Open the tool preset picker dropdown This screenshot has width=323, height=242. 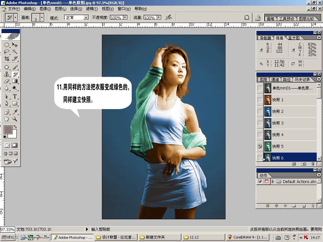(x=15, y=17)
